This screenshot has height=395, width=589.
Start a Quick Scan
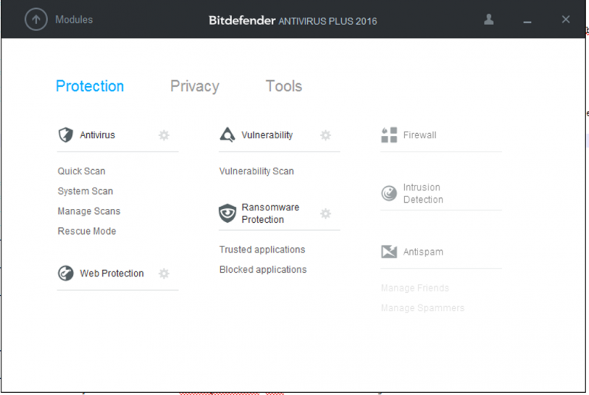pyautogui.click(x=82, y=171)
